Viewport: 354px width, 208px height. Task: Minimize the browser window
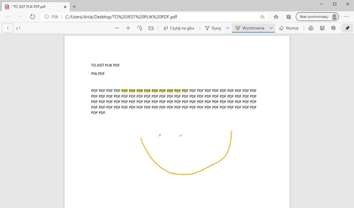coord(322,4)
